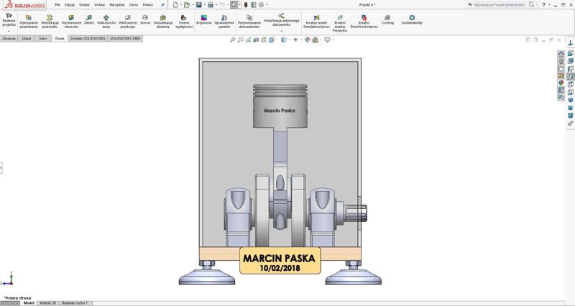Expand Weryfikacja aktywnego dokumentu dropdown
Viewport: 575px width, 306px height.
[x=281, y=31]
